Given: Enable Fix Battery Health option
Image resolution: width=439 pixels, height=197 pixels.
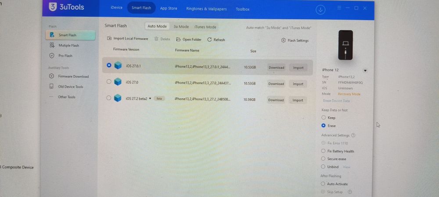Looking at the screenshot, I should pos(323,151).
